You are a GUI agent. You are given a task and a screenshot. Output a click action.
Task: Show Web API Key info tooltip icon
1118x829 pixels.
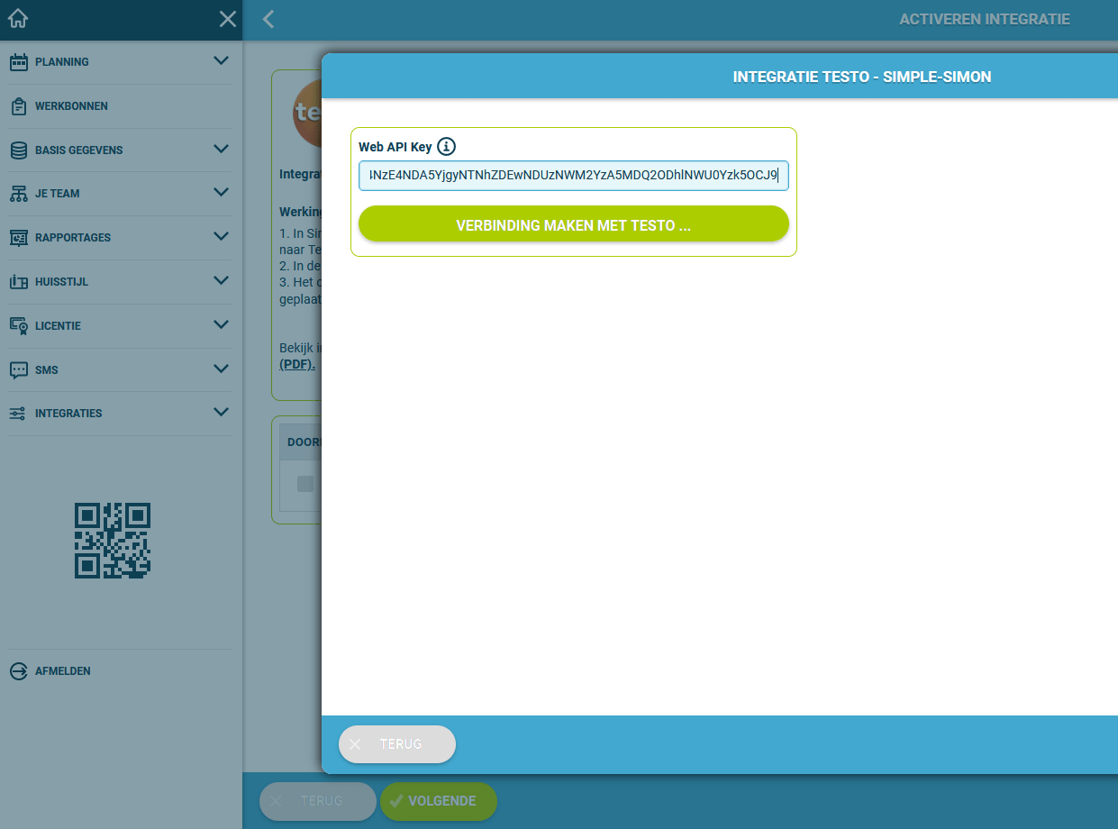(447, 147)
